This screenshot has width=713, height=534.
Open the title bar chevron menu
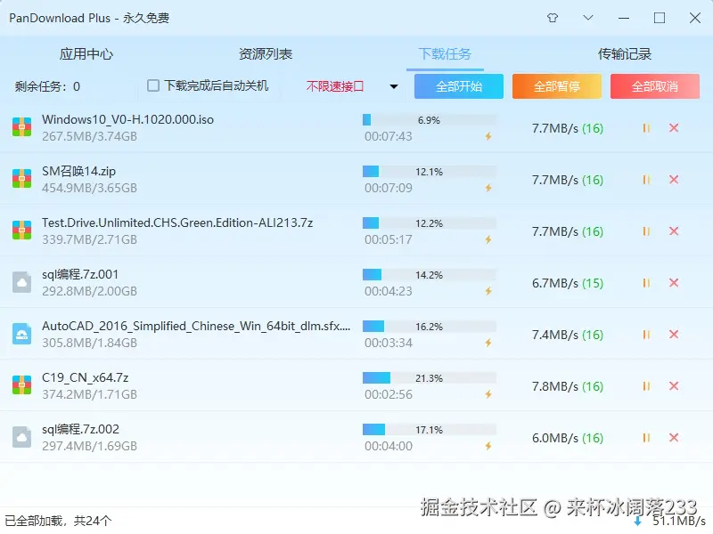click(x=588, y=18)
